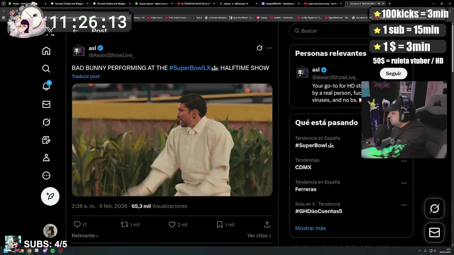The height and width of the screenshot is (255, 454).
Task: Open floating Grok button at bottom right
Action: (434, 209)
